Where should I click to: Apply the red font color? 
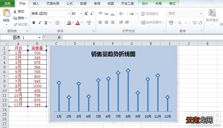pos(78,23)
